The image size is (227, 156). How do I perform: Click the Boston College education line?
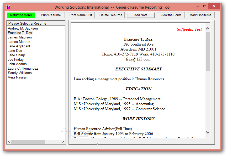click(117, 99)
